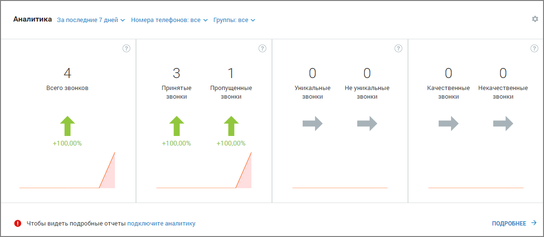Click gray arrow under Качественные звонки
Viewport: 544px width, 237px height.
(x=449, y=124)
